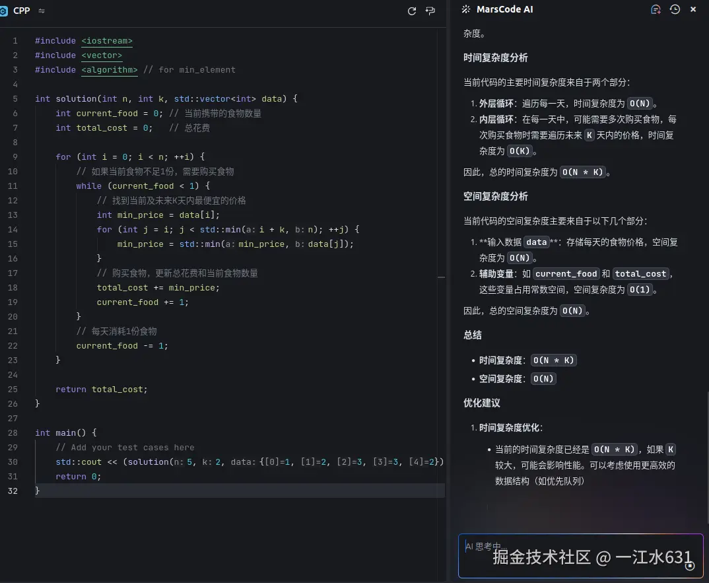Screen dimensions: 709x583
Task: Close the MarsCode AI panel
Action: coord(693,9)
